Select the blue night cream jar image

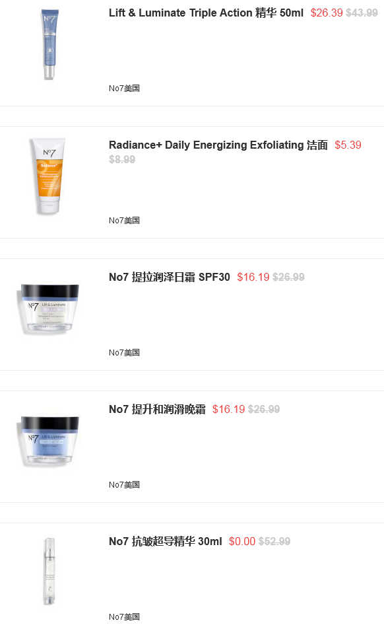click(49, 441)
